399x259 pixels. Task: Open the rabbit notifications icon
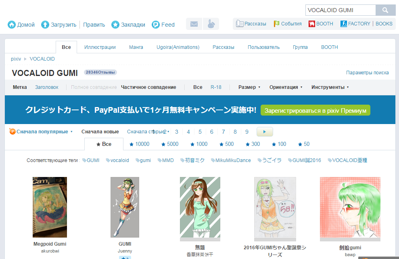point(211,24)
